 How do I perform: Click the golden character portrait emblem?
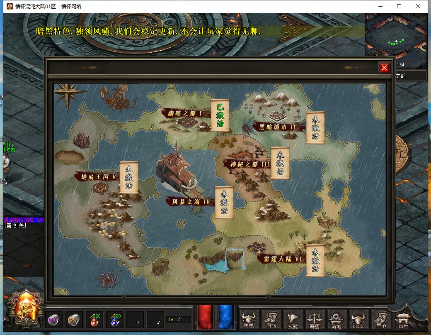pos(26,308)
